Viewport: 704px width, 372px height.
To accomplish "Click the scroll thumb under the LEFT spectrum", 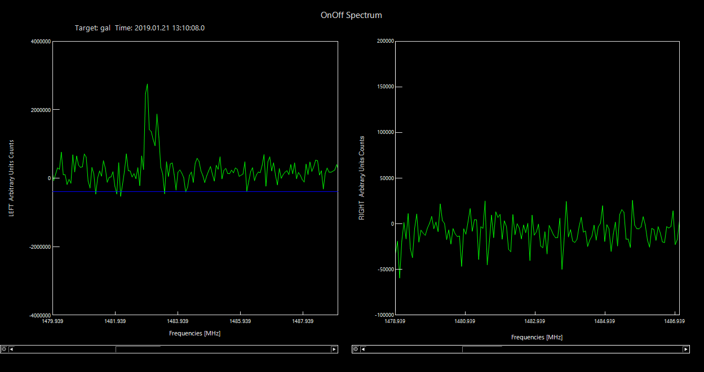I will [x=138, y=349].
